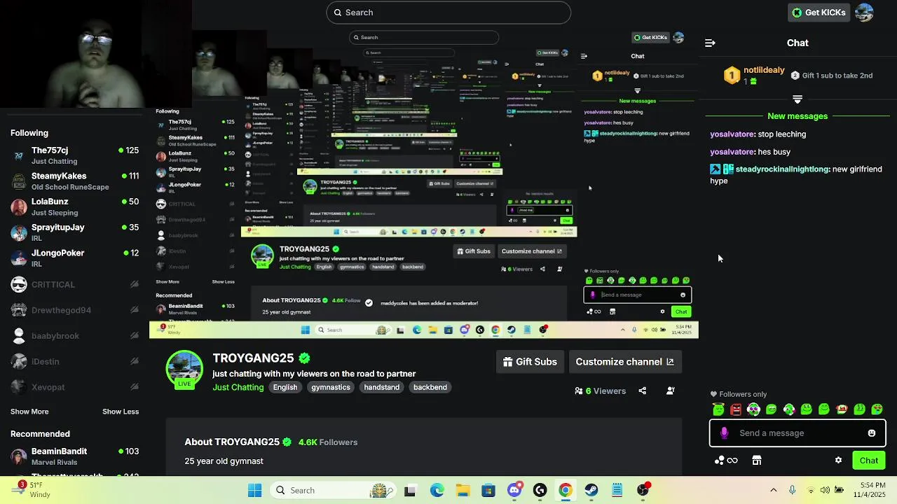
Task: Open offline CRITTICAL channel in sidebar
Action: tap(74, 284)
